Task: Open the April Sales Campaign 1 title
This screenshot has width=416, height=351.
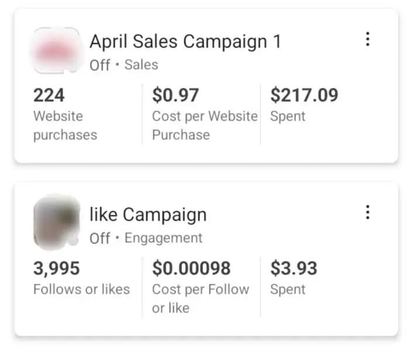Action: 185,42
